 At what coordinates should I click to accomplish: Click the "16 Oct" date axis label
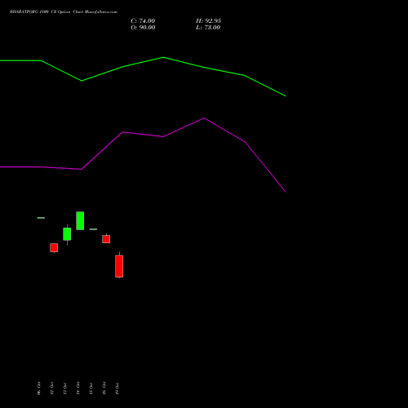(x=104, y=388)
